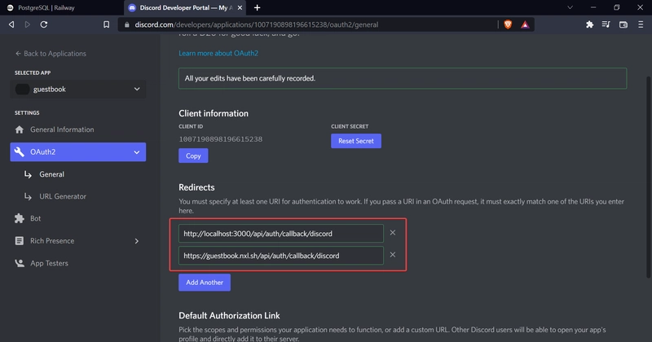Image resolution: width=652 pixels, height=342 pixels.
Task: Click the Reset Secret button
Action: point(356,141)
